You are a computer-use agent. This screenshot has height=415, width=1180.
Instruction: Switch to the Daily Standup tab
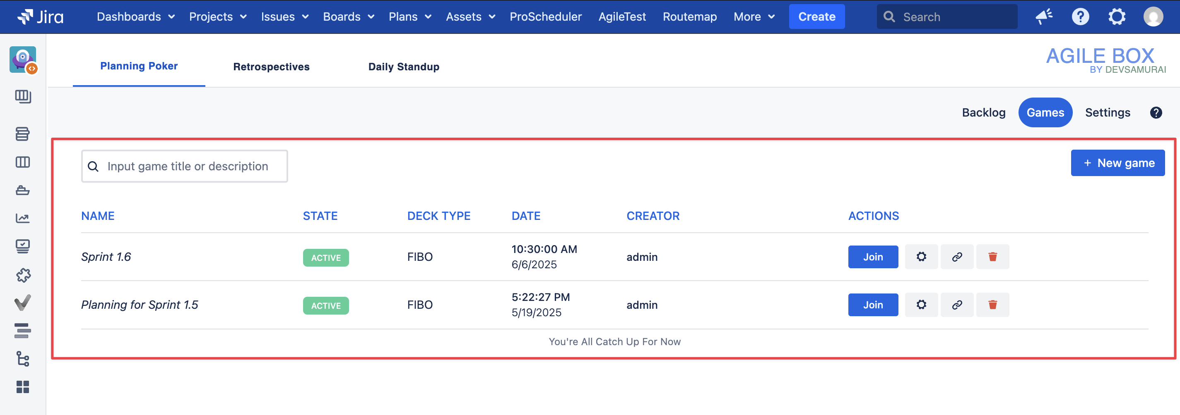tap(403, 67)
